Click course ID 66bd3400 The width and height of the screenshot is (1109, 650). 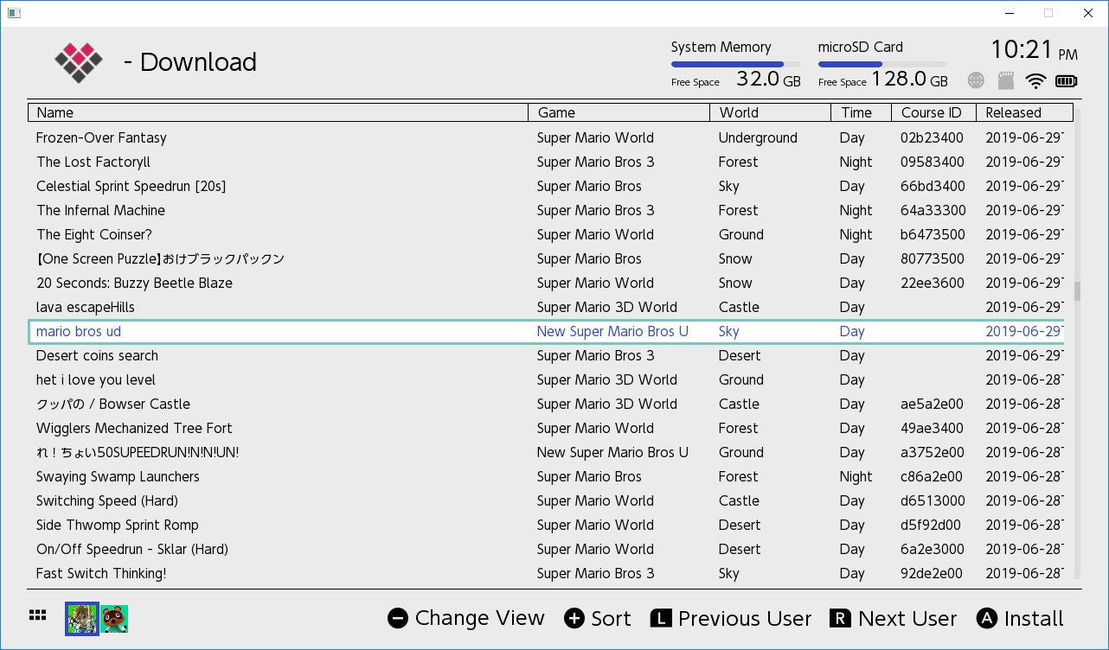tap(932, 186)
